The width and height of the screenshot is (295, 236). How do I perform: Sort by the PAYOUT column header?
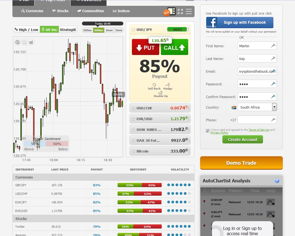[x=97, y=169]
